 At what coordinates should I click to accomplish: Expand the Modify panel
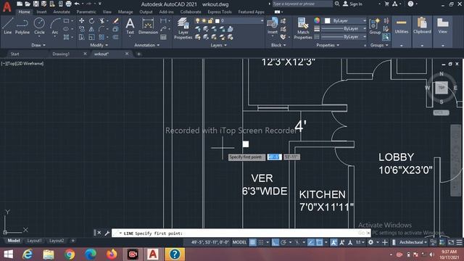tap(99, 45)
